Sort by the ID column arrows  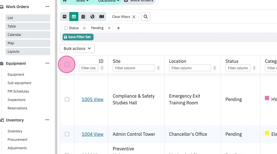(x=102, y=68)
